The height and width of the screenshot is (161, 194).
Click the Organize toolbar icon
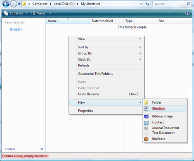6,13
